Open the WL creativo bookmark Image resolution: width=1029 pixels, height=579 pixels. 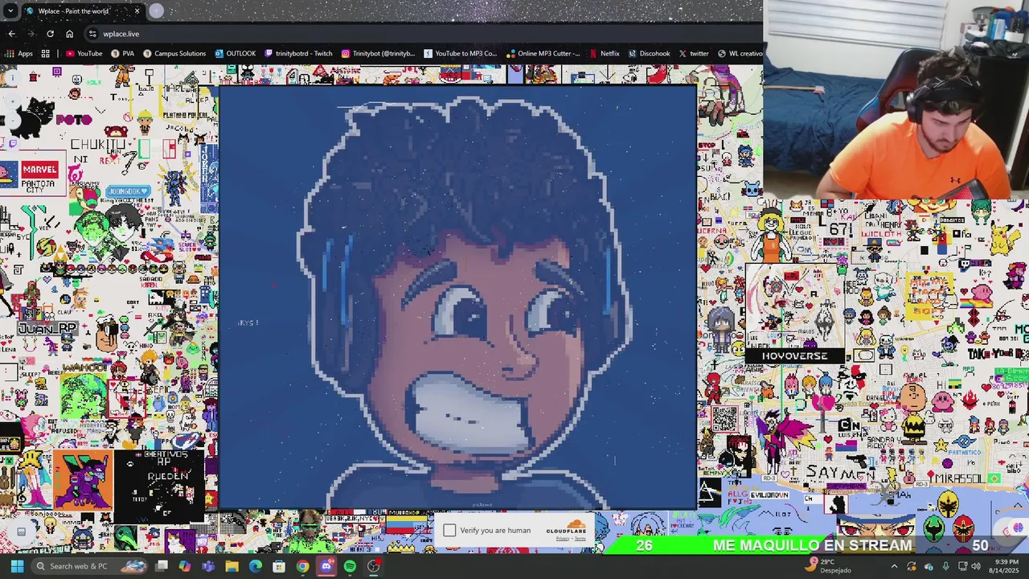coord(740,53)
